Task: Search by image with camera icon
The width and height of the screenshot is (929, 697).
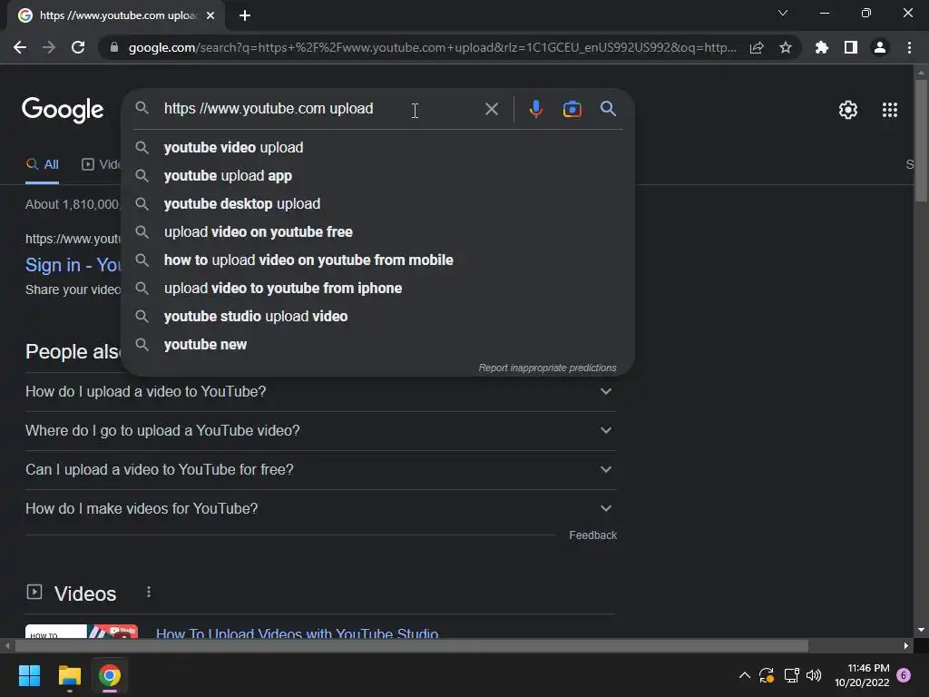Action: tap(572, 109)
